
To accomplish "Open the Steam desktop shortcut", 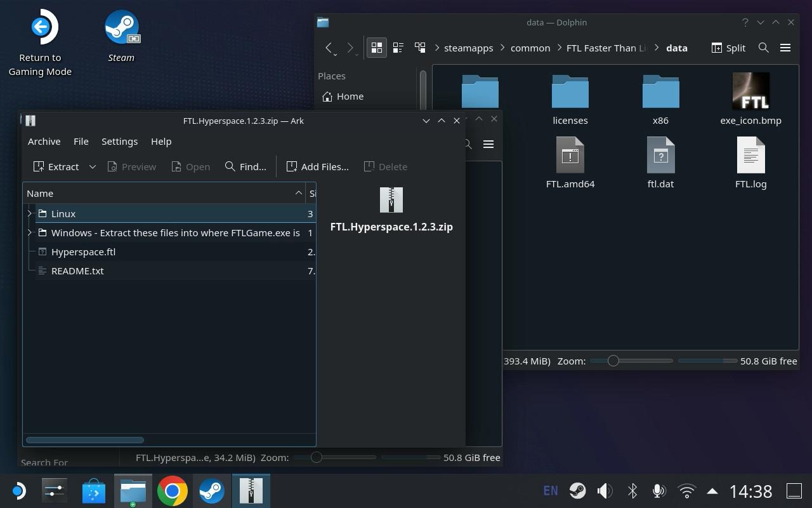I will [121, 36].
